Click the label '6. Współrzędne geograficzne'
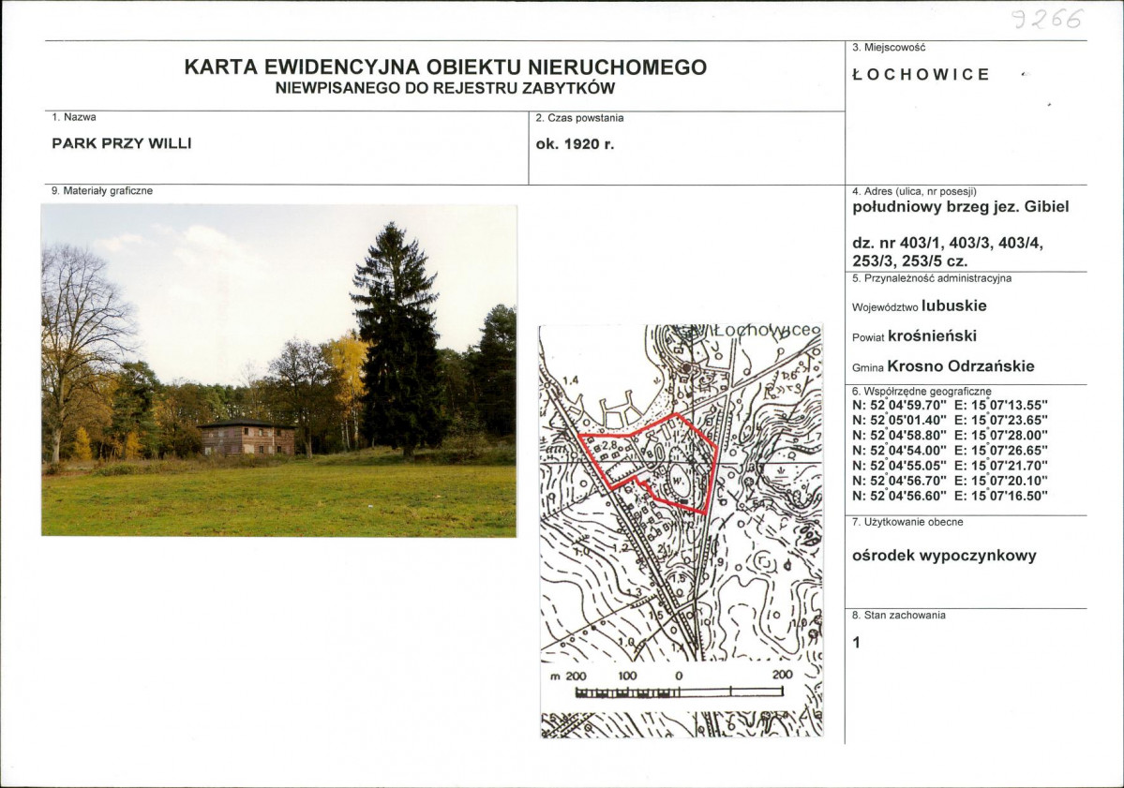This screenshot has height=788, width=1124. pos(922,391)
